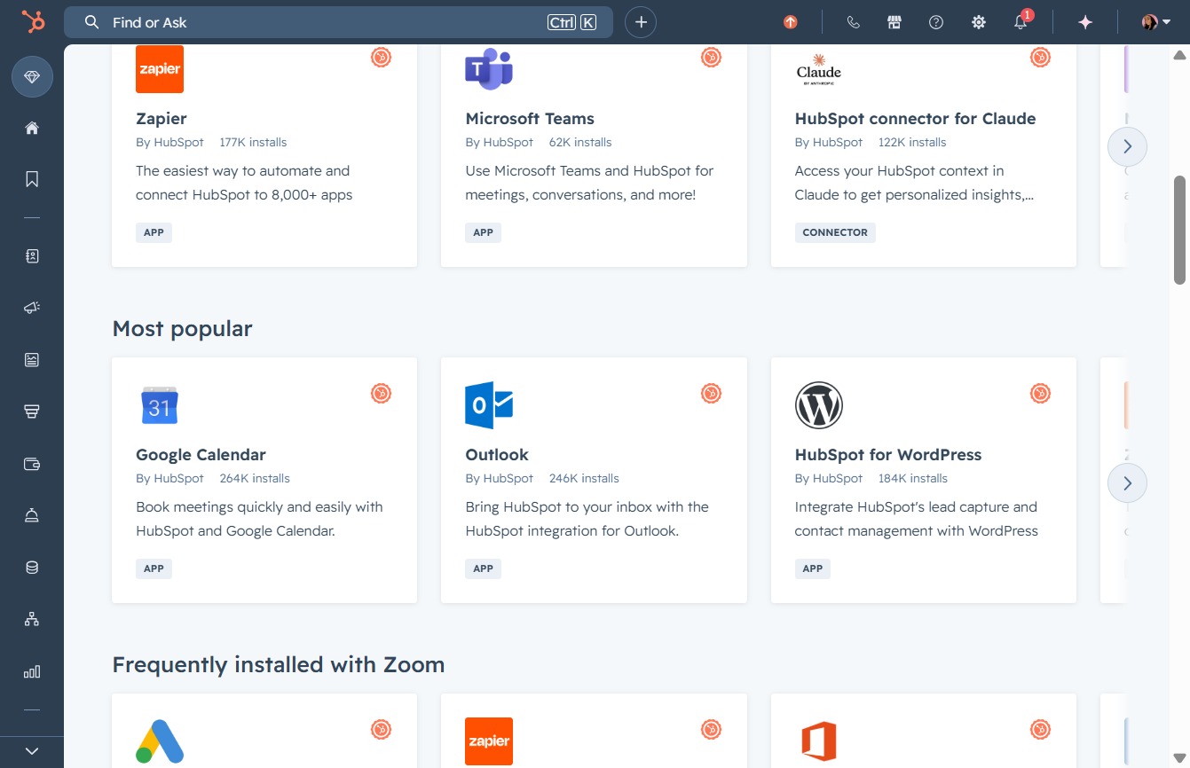Open the HubSpot for WordPress title link
The width and height of the screenshot is (1190, 768).
point(888,455)
